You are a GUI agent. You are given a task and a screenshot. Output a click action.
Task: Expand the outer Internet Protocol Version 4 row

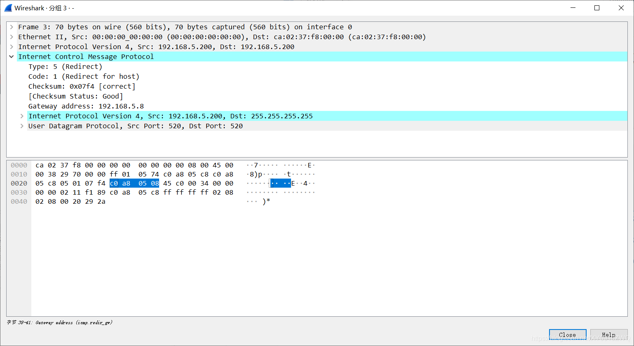click(12, 47)
